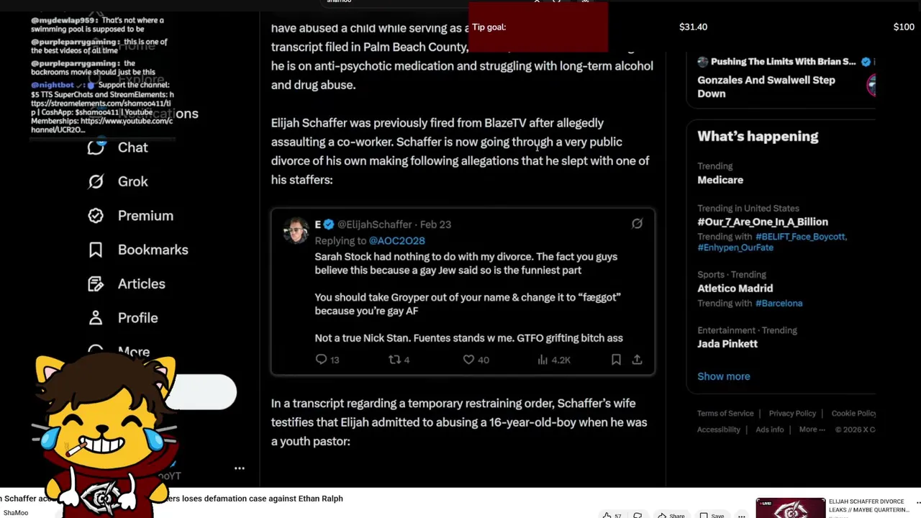Click the red Tip goal progress bar

click(x=538, y=27)
